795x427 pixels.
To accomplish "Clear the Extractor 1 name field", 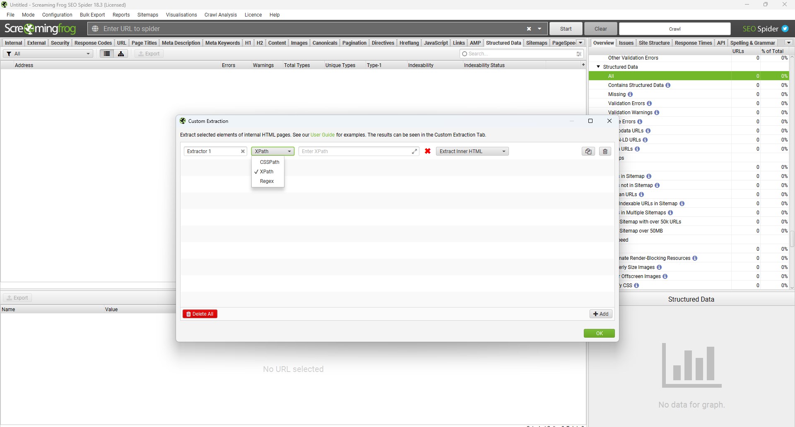I will [243, 151].
